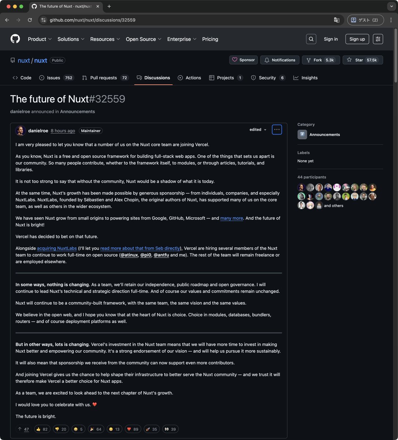Open the bold nuxt repository name link
This screenshot has height=440, width=398.
coord(41,60)
